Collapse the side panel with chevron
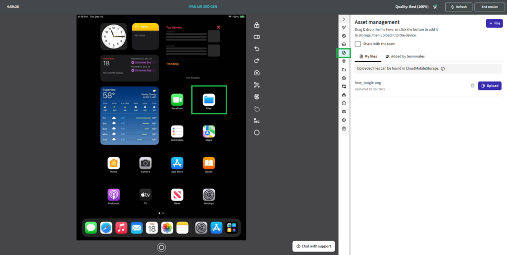This screenshot has width=507, height=255. coord(344,19)
